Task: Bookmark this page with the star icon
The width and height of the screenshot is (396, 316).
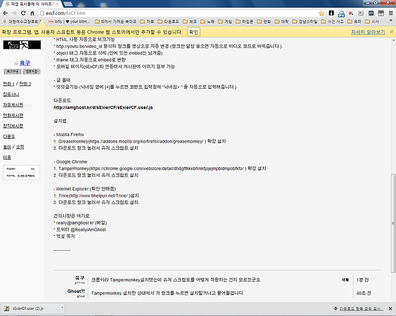Action: coord(322,13)
